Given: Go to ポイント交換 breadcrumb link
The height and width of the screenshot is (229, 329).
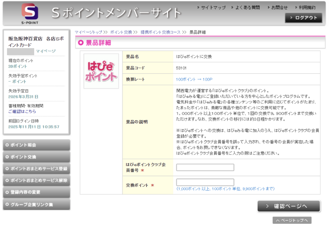Looking at the screenshot, I should (x=121, y=32).
